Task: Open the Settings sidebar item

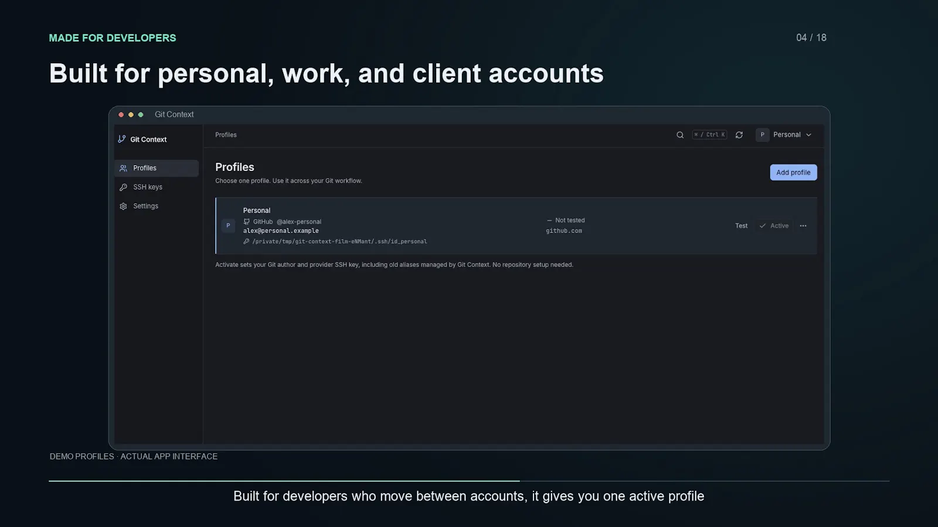Action: (157, 206)
